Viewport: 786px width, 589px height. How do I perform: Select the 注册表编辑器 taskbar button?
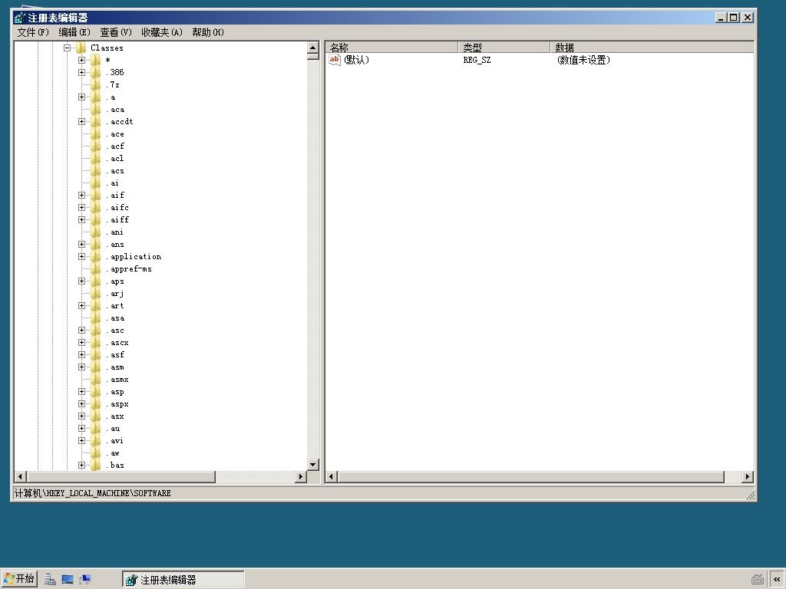183,580
